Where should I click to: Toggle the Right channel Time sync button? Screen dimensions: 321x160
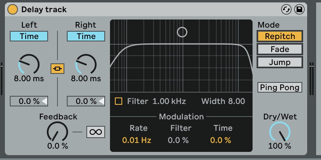(x=86, y=36)
